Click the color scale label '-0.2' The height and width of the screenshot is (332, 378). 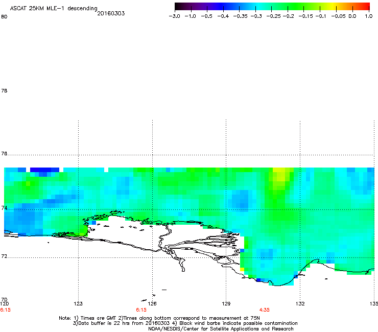[288, 16]
